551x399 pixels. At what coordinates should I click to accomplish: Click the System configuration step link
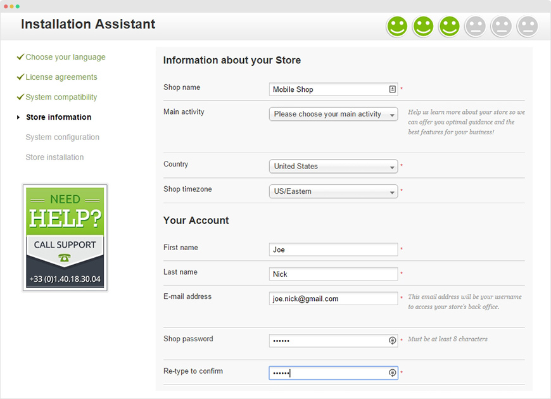pos(62,137)
